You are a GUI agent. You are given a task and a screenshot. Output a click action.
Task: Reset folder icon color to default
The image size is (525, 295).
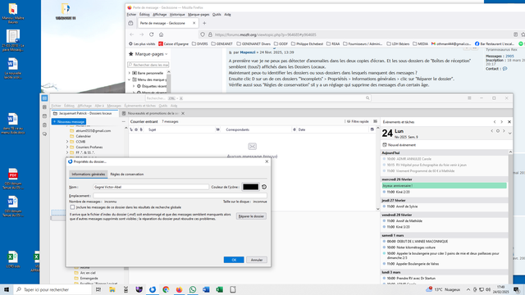(x=264, y=187)
